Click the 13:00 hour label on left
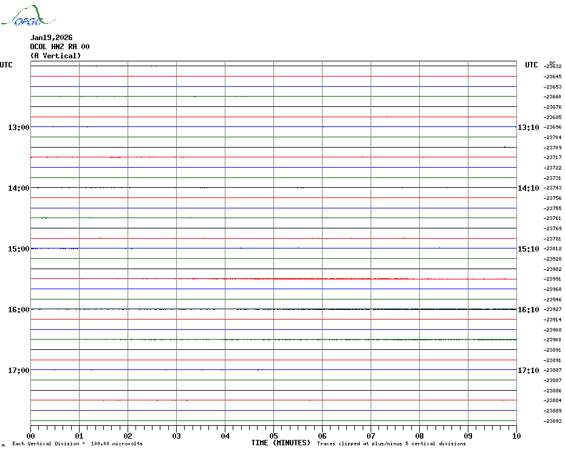Image resolution: width=565 pixels, height=452 pixels. coord(18,128)
